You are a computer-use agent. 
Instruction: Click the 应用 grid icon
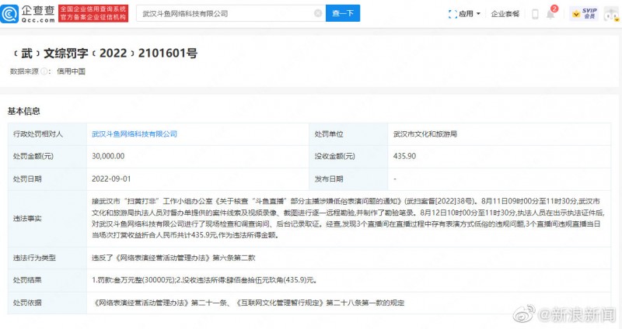point(453,14)
